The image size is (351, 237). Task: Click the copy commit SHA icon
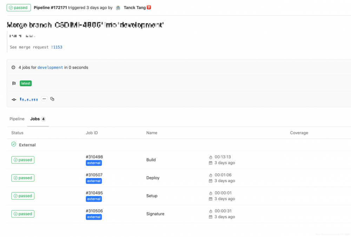pyautogui.click(x=52, y=99)
